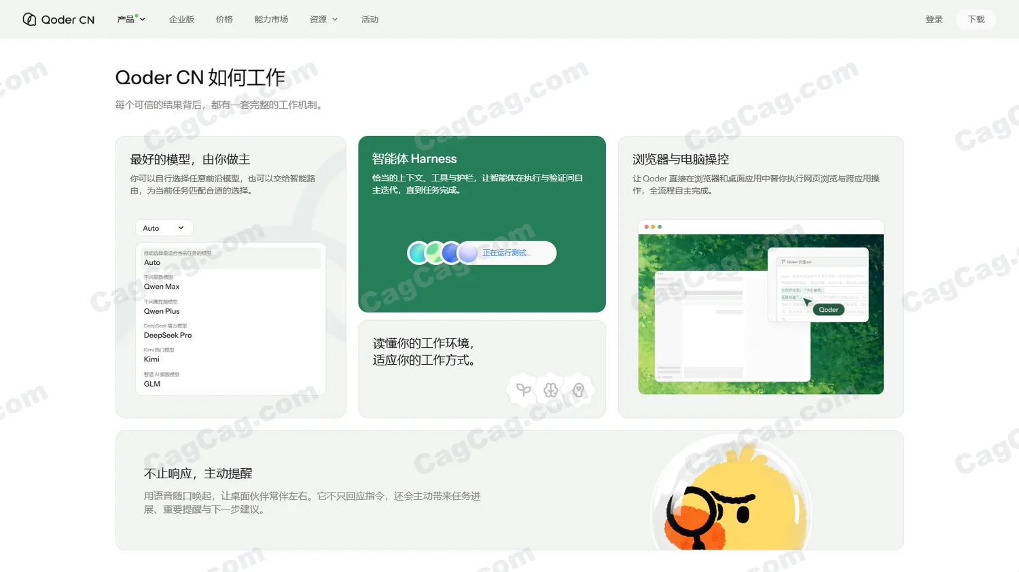This screenshot has height=572, width=1019.
Task: Open the 产品 dropdown menu
Action: 131,19
